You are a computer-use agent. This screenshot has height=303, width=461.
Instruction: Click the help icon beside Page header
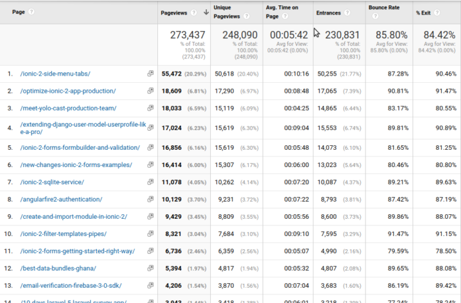pos(32,12)
